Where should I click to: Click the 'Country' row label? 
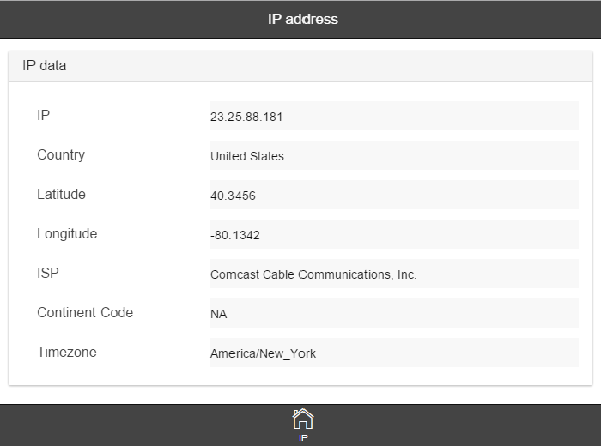click(61, 154)
